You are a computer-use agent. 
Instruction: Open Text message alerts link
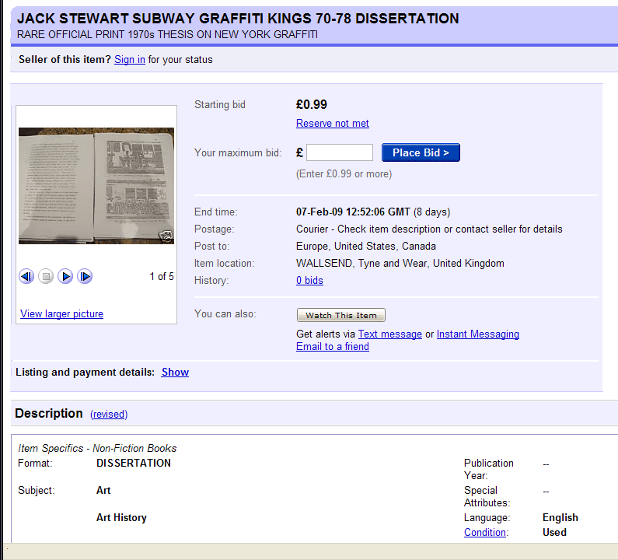point(389,334)
